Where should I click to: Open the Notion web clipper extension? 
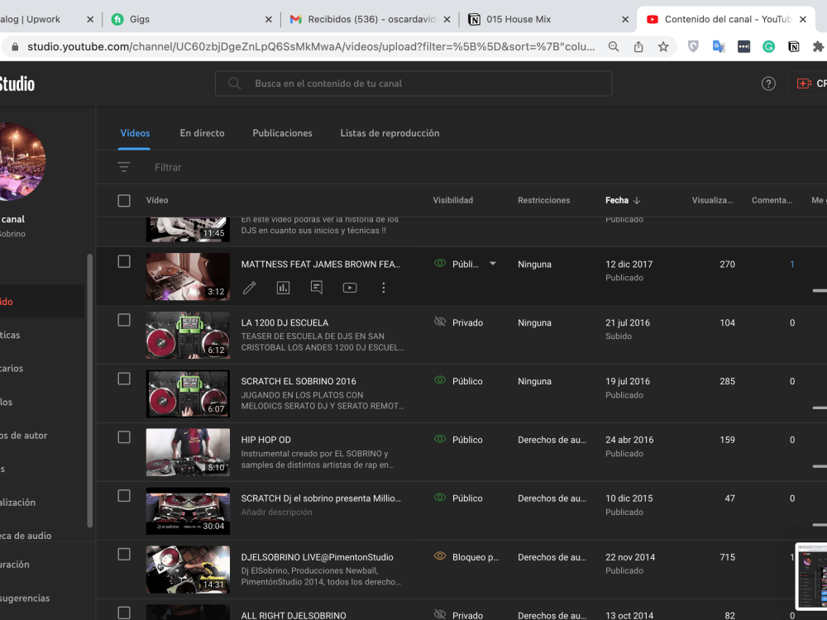[794, 46]
